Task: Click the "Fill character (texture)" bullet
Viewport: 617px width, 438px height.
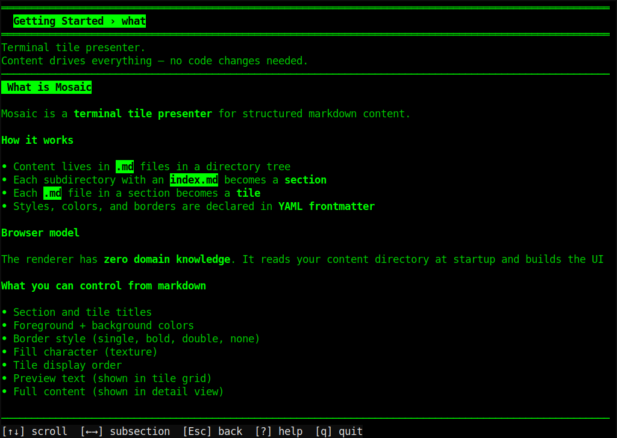Action: point(80,352)
